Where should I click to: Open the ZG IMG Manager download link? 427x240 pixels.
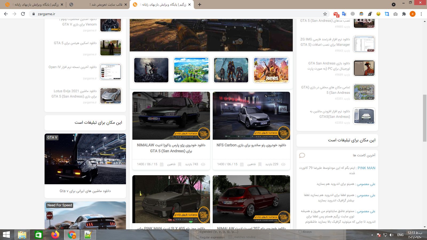pos(325,42)
